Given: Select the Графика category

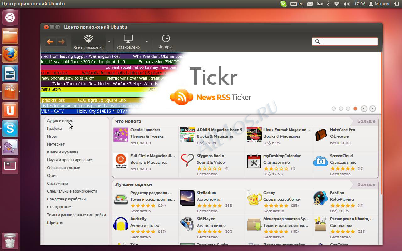Looking at the screenshot, I should pyautogui.click(x=54, y=128).
